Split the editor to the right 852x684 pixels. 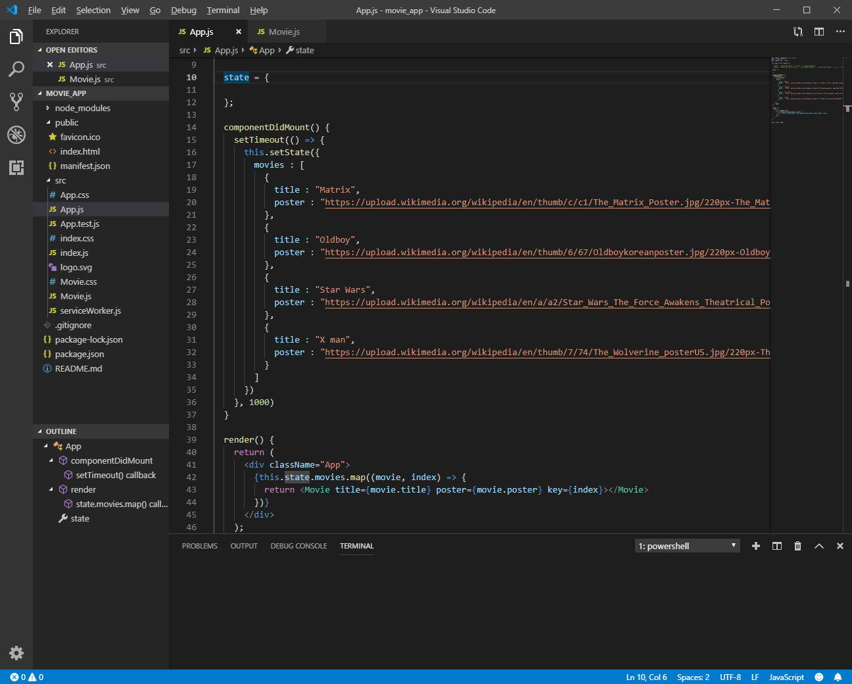pyautogui.click(x=819, y=32)
